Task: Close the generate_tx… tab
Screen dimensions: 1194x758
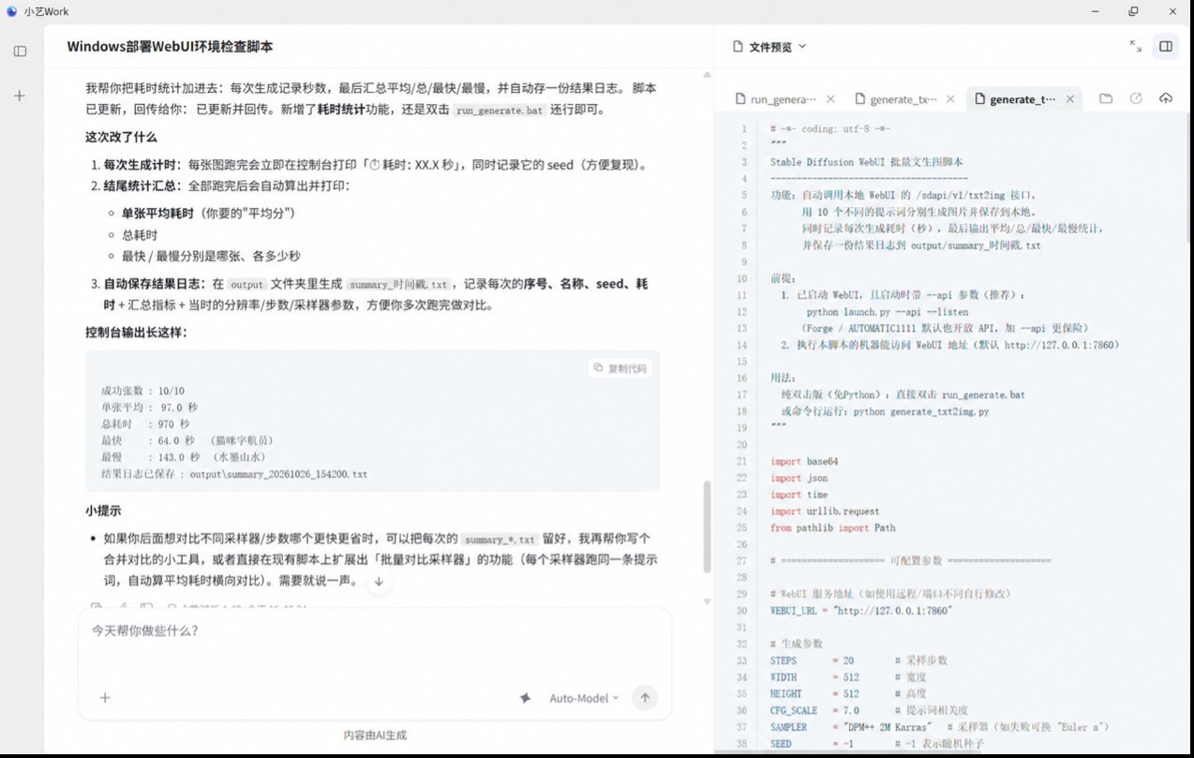Action: [x=950, y=99]
